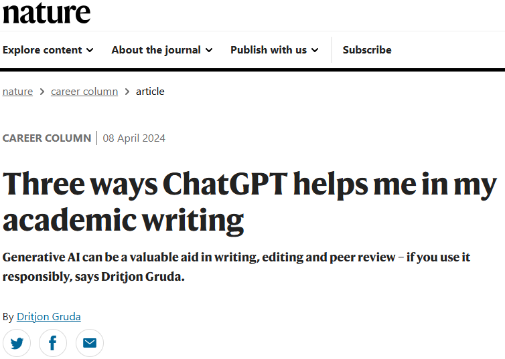Go to nature breadcrumb link

tap(17, 92)
